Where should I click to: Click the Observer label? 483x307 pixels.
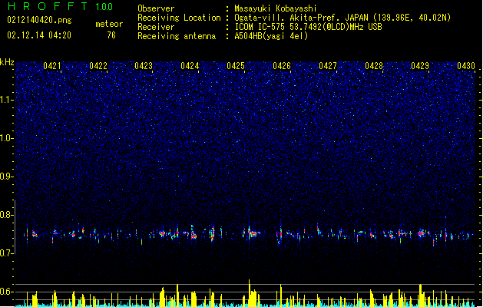point(156,8)
